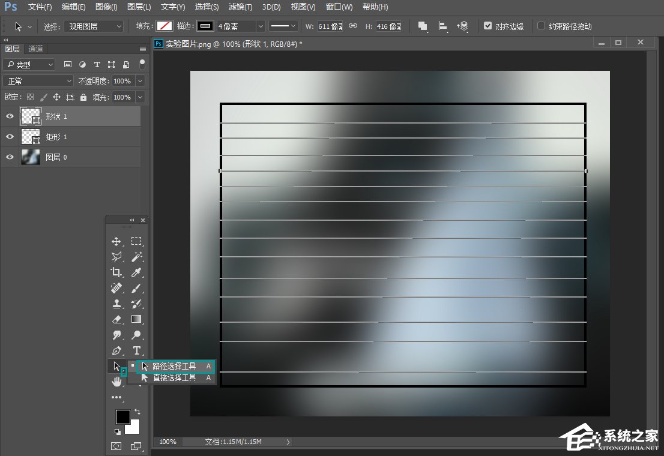Image resolution: width=664 pixels, height=456 pixels.
Task: Select the Crop tool
Action: click(x=116, y=272)
